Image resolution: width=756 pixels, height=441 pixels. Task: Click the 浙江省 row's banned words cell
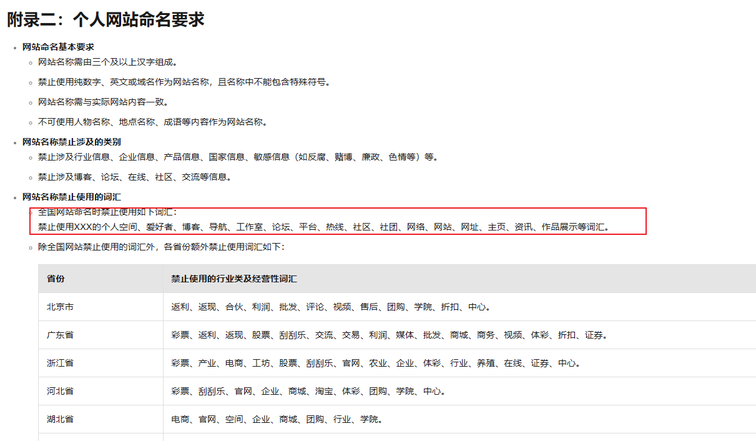click(376, 363)
